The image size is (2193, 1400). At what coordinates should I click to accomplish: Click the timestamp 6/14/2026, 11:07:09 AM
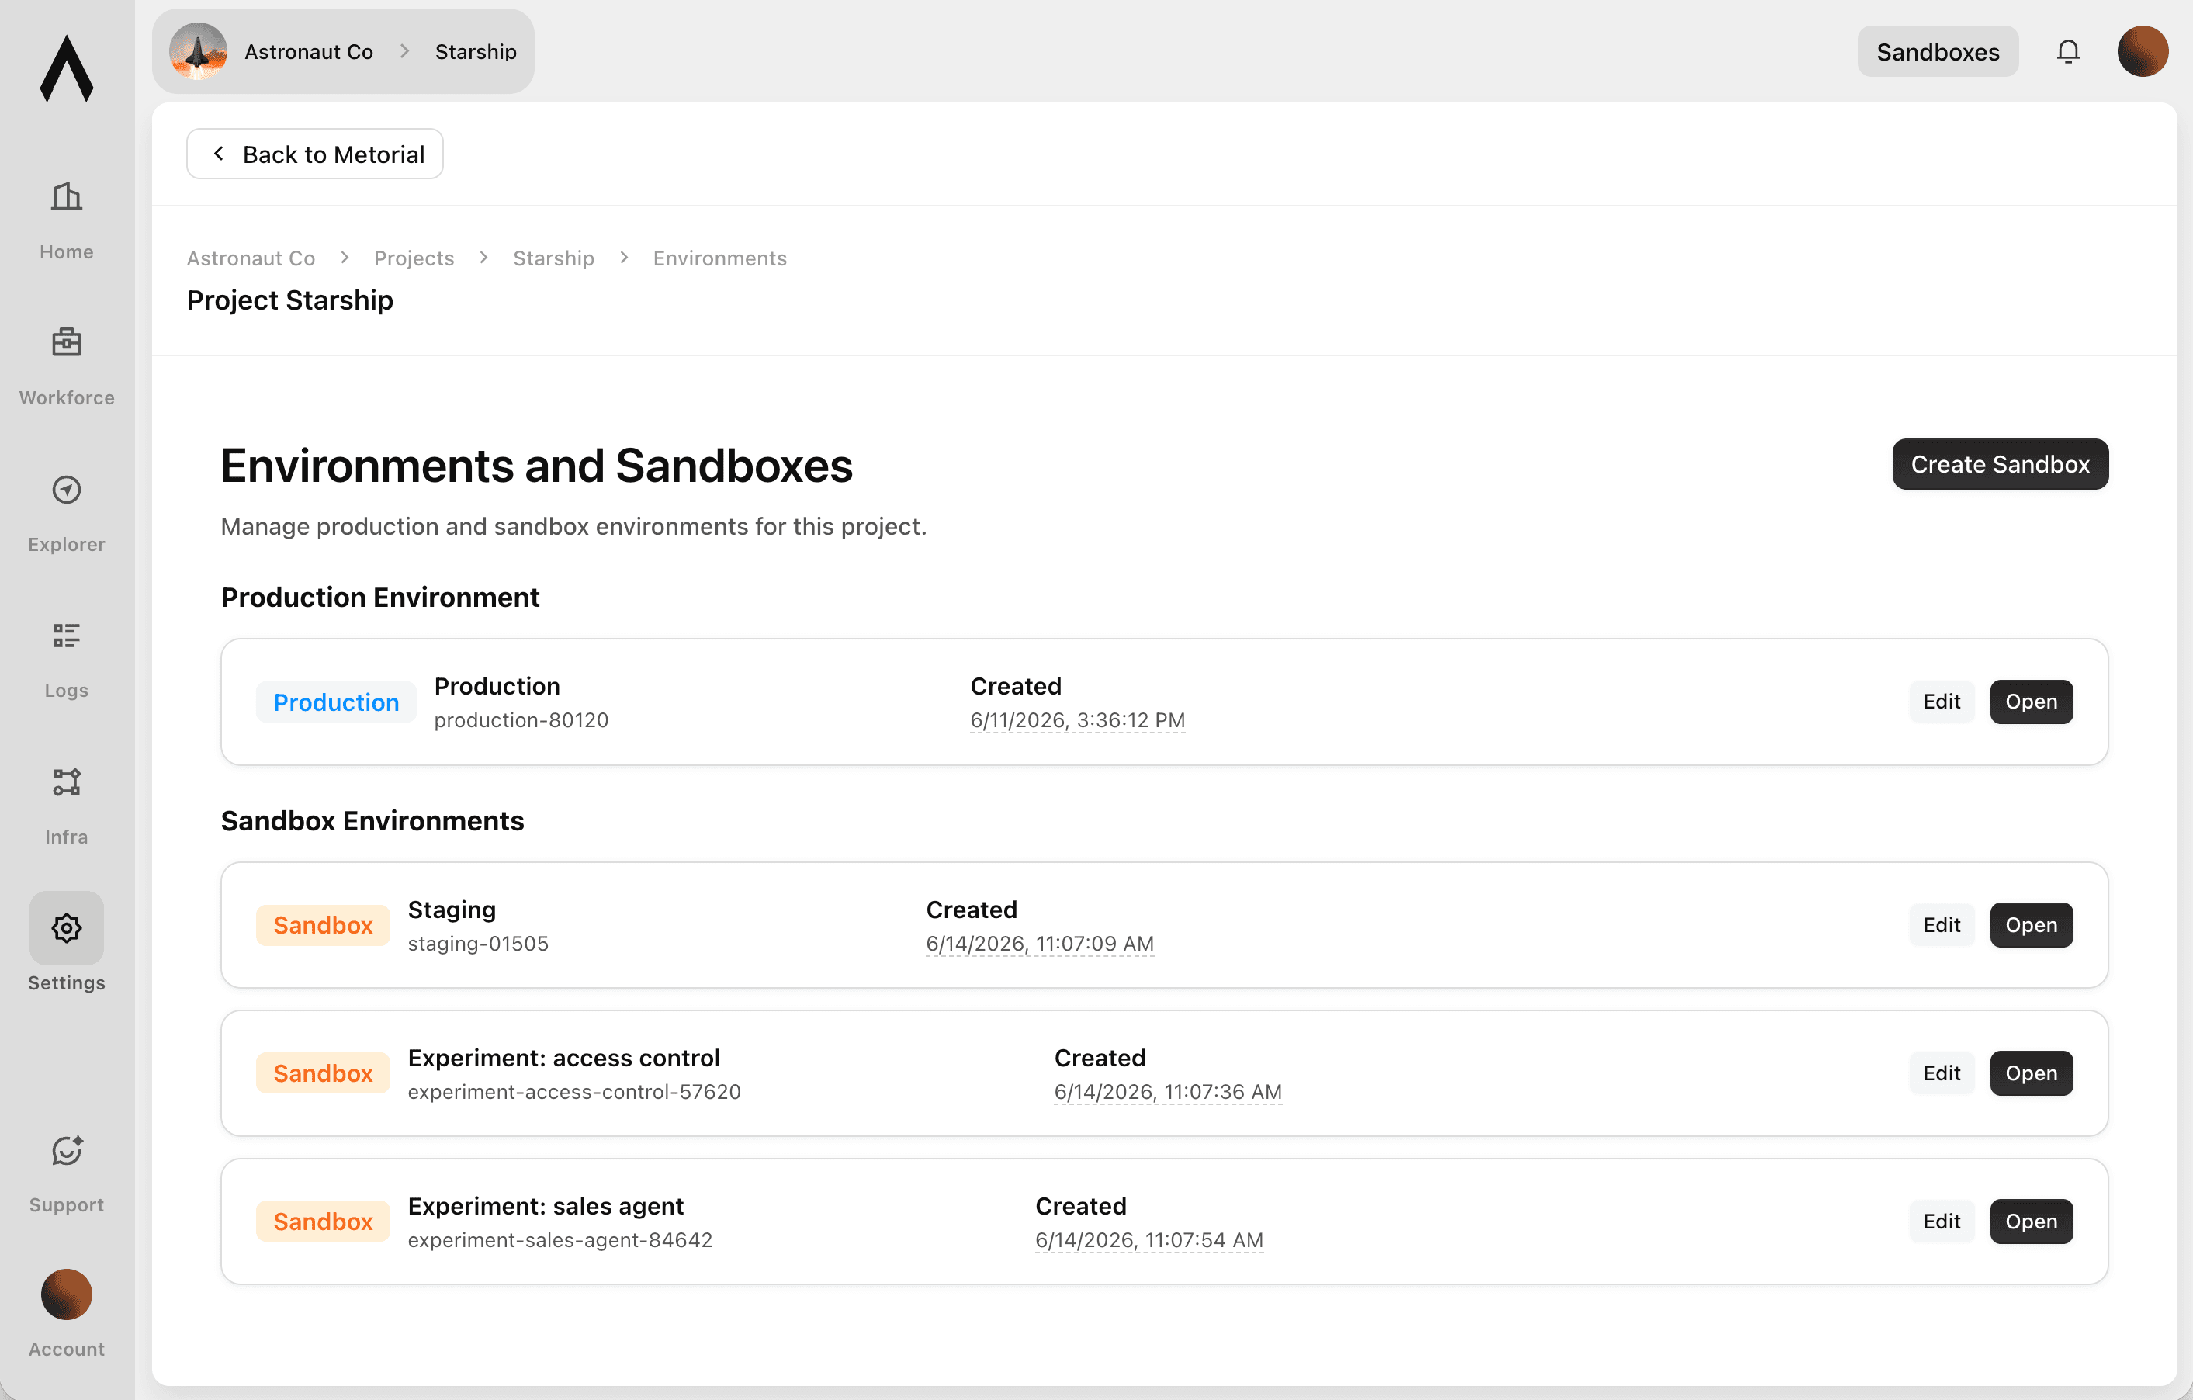pyautogui.click(x=1039, y=943)
